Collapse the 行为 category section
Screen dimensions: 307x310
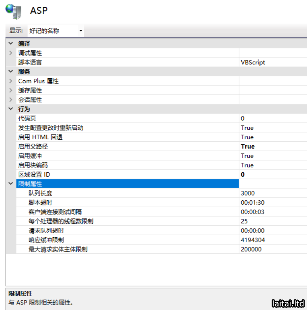point(11,109)
